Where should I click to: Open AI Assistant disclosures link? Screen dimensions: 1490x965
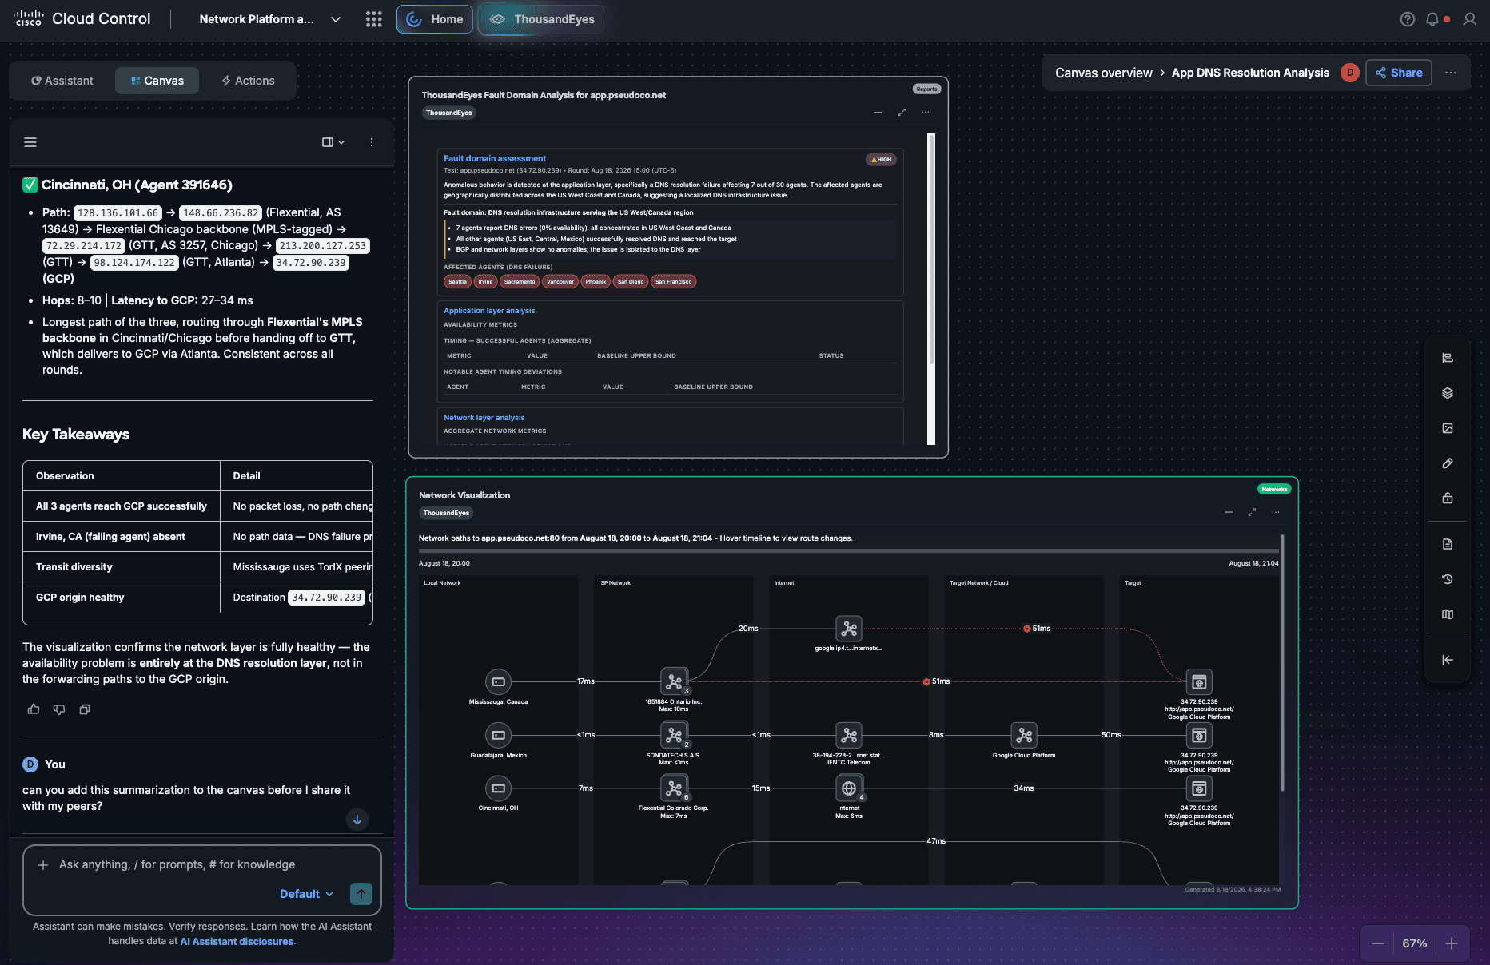pos(237,942)
